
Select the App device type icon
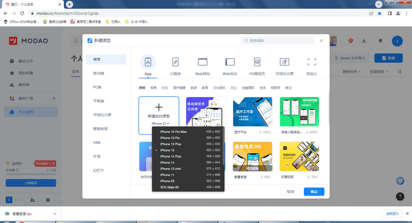pyautogui.click(x=148, y=62)
